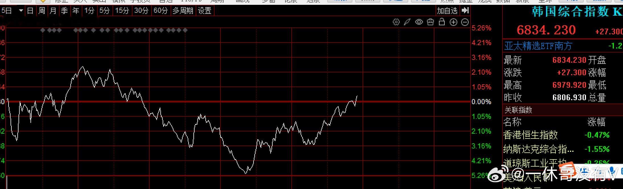Screen dimensions: 623x189
Task: Select the 30分 period tab
Action: pos(142,11)
